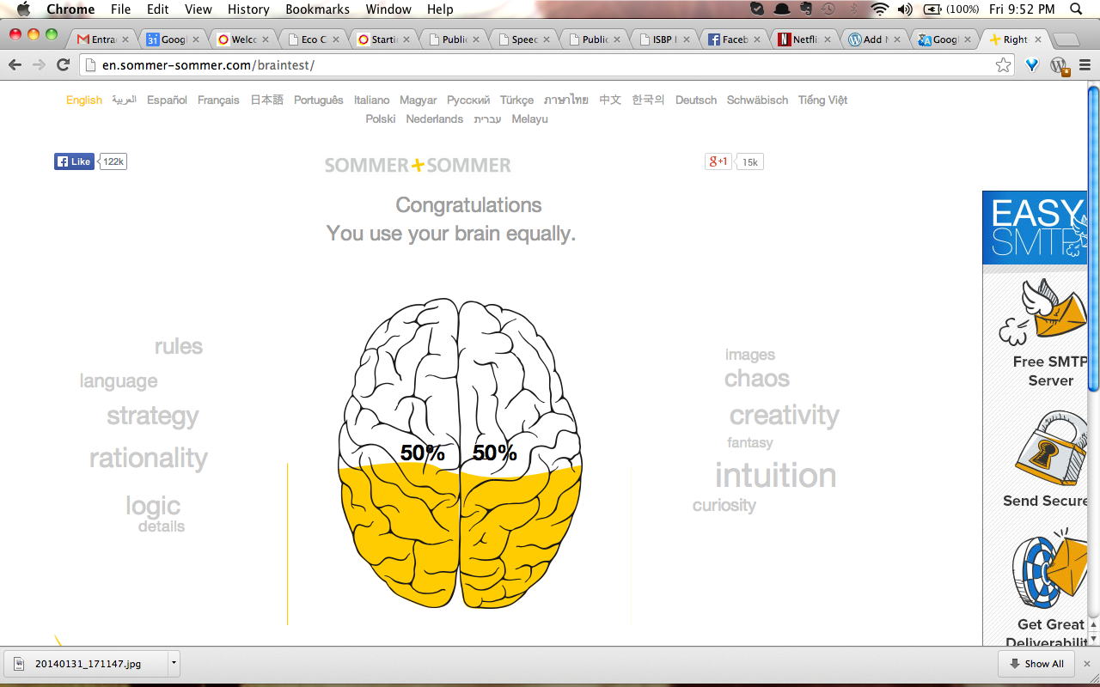Close the downloads bar
Image resolution: width=1100 pixels, height=687 pixels.
1086,664
